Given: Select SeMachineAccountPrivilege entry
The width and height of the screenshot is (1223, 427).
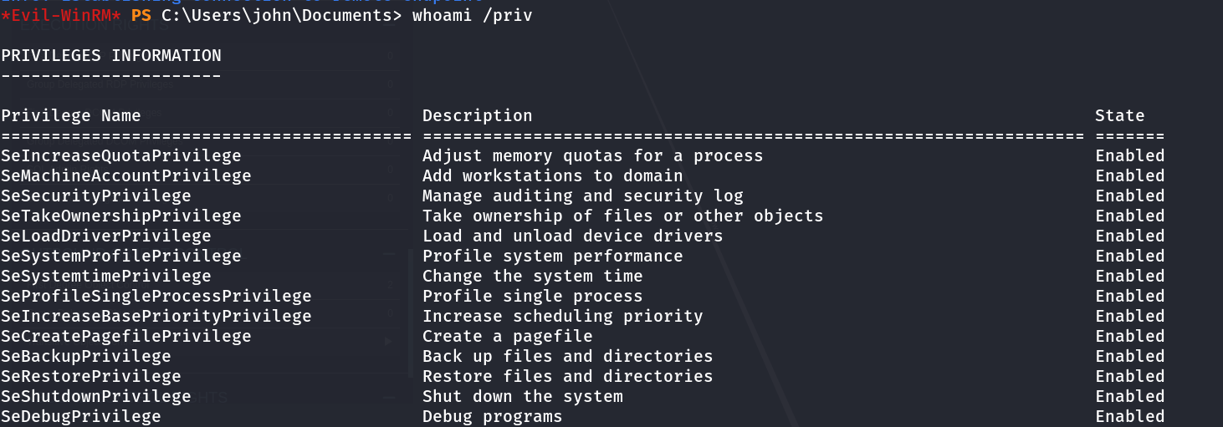Looking at the screenshot, I should point(126,176).
